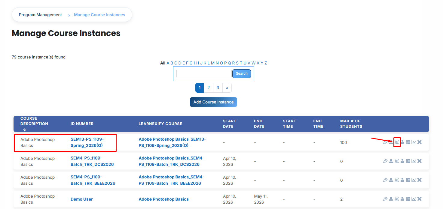Edit the Demo User course instance
Viewport: 443px width, 209px height.
pyautogui.click(x=385, y=199)
